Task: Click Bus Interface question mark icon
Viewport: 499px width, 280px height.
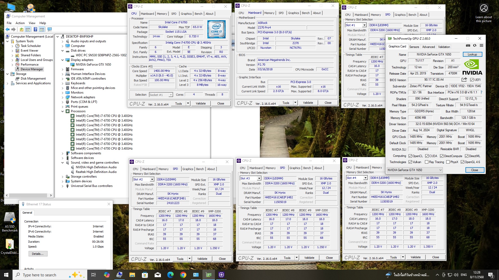Action: tap(481, 92)
